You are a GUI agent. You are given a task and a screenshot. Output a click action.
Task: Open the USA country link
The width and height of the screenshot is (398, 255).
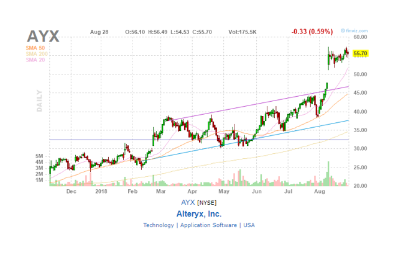249,225
